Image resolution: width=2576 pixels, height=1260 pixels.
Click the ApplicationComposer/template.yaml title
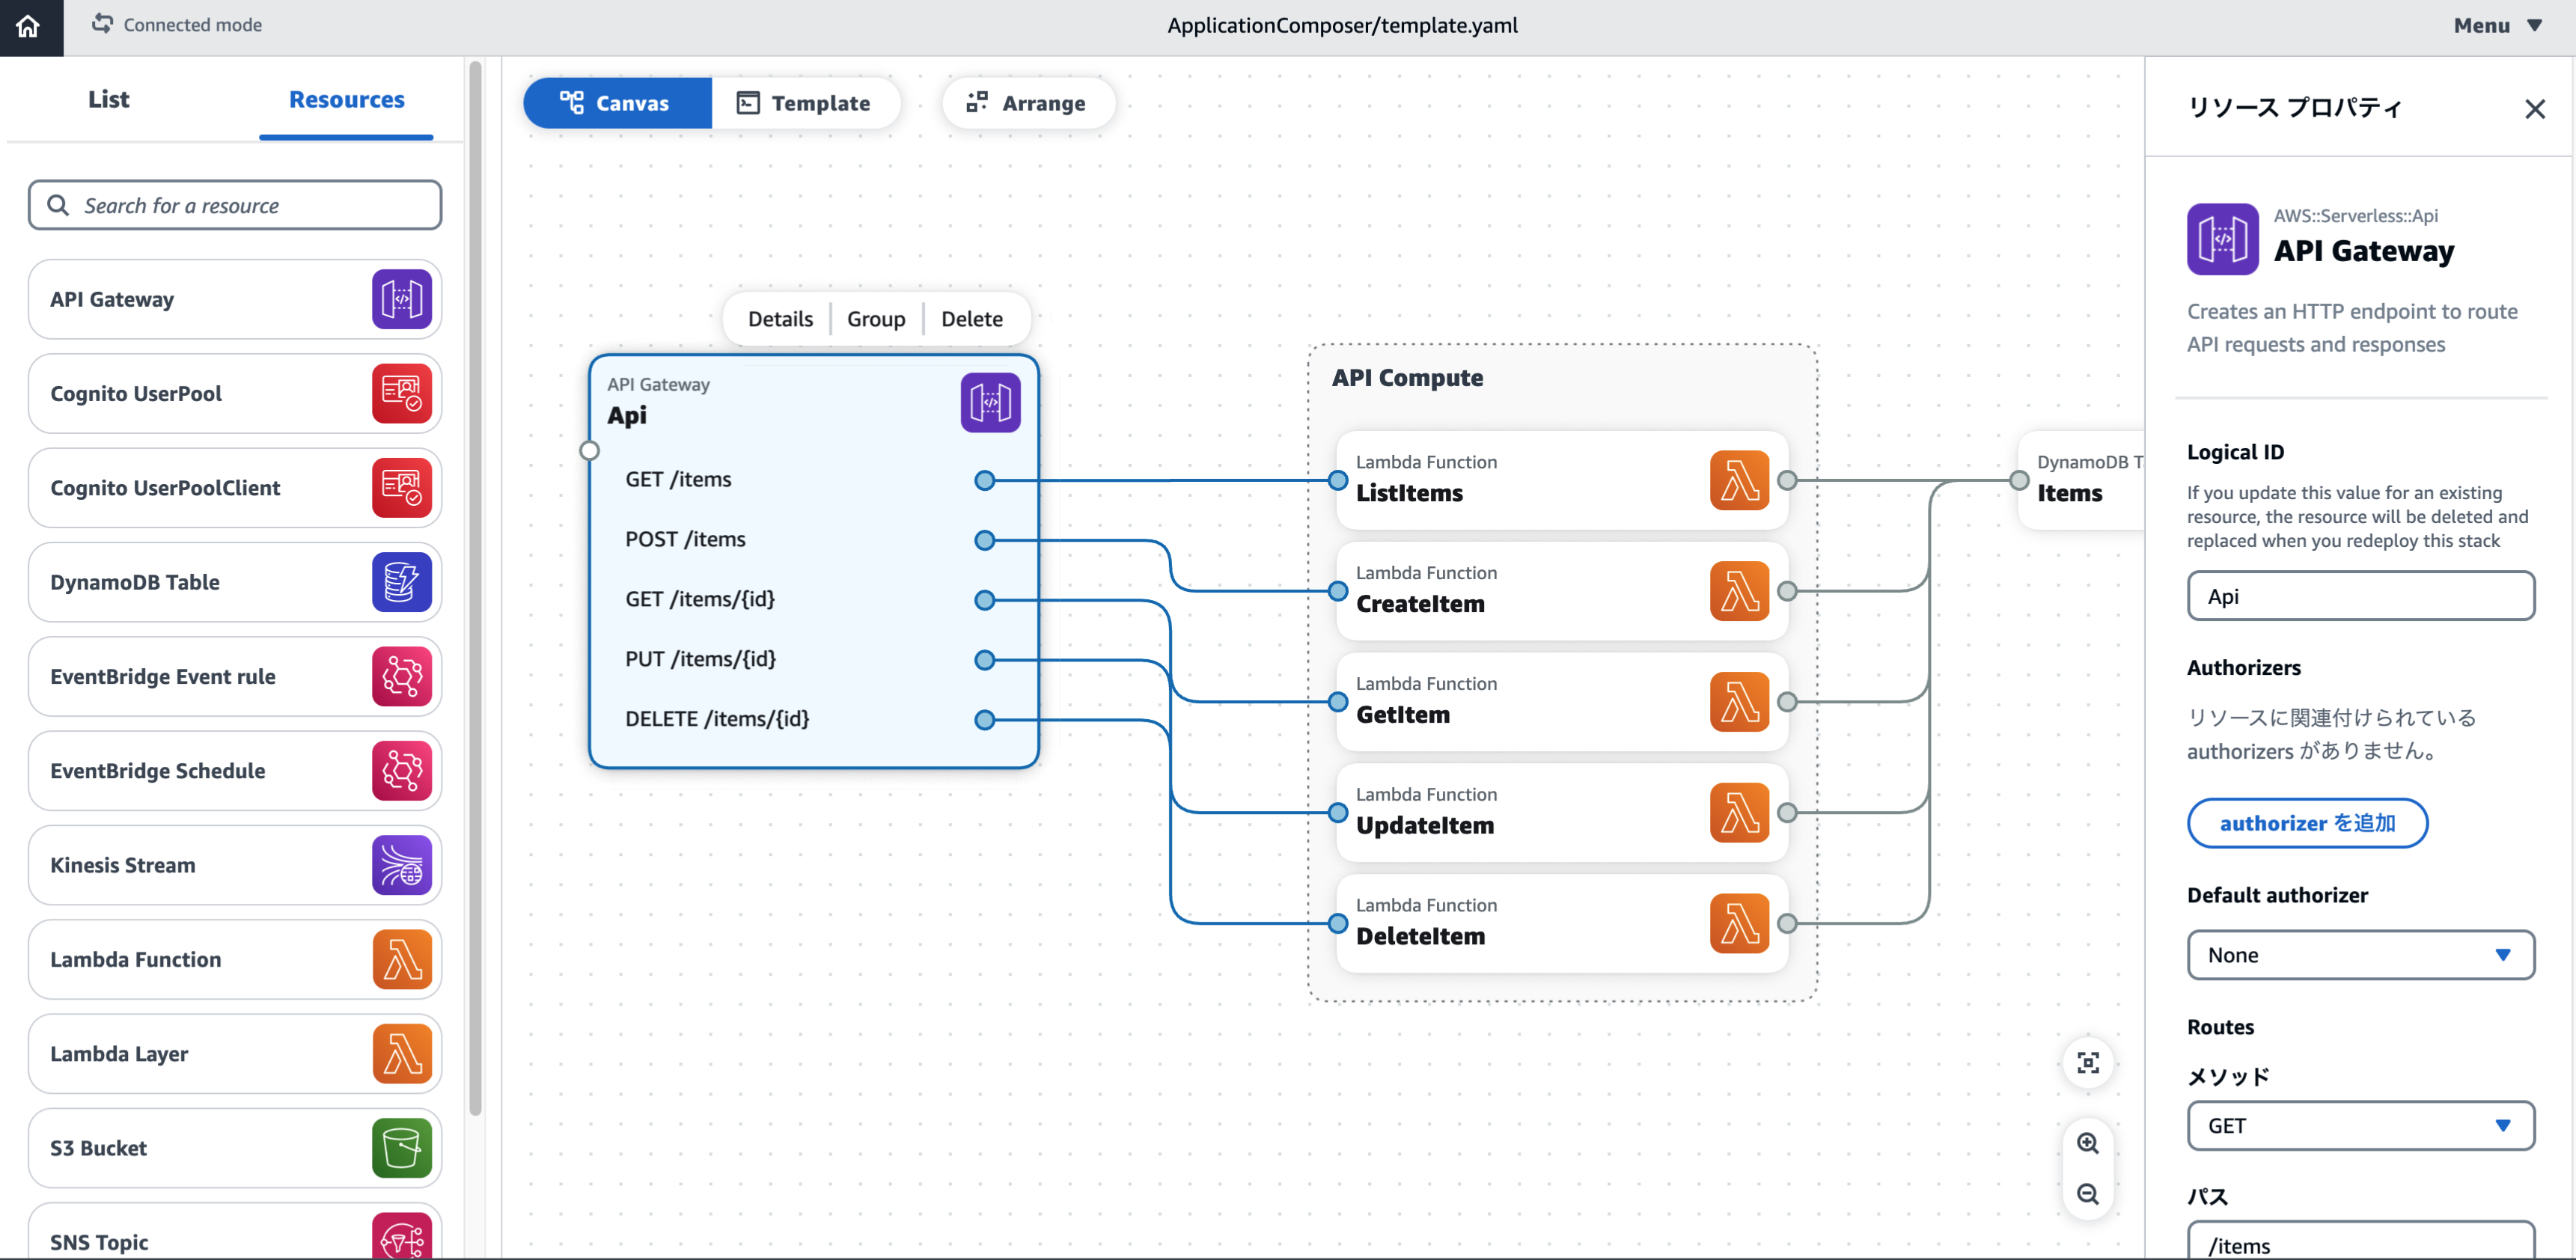click(1343, 26)
